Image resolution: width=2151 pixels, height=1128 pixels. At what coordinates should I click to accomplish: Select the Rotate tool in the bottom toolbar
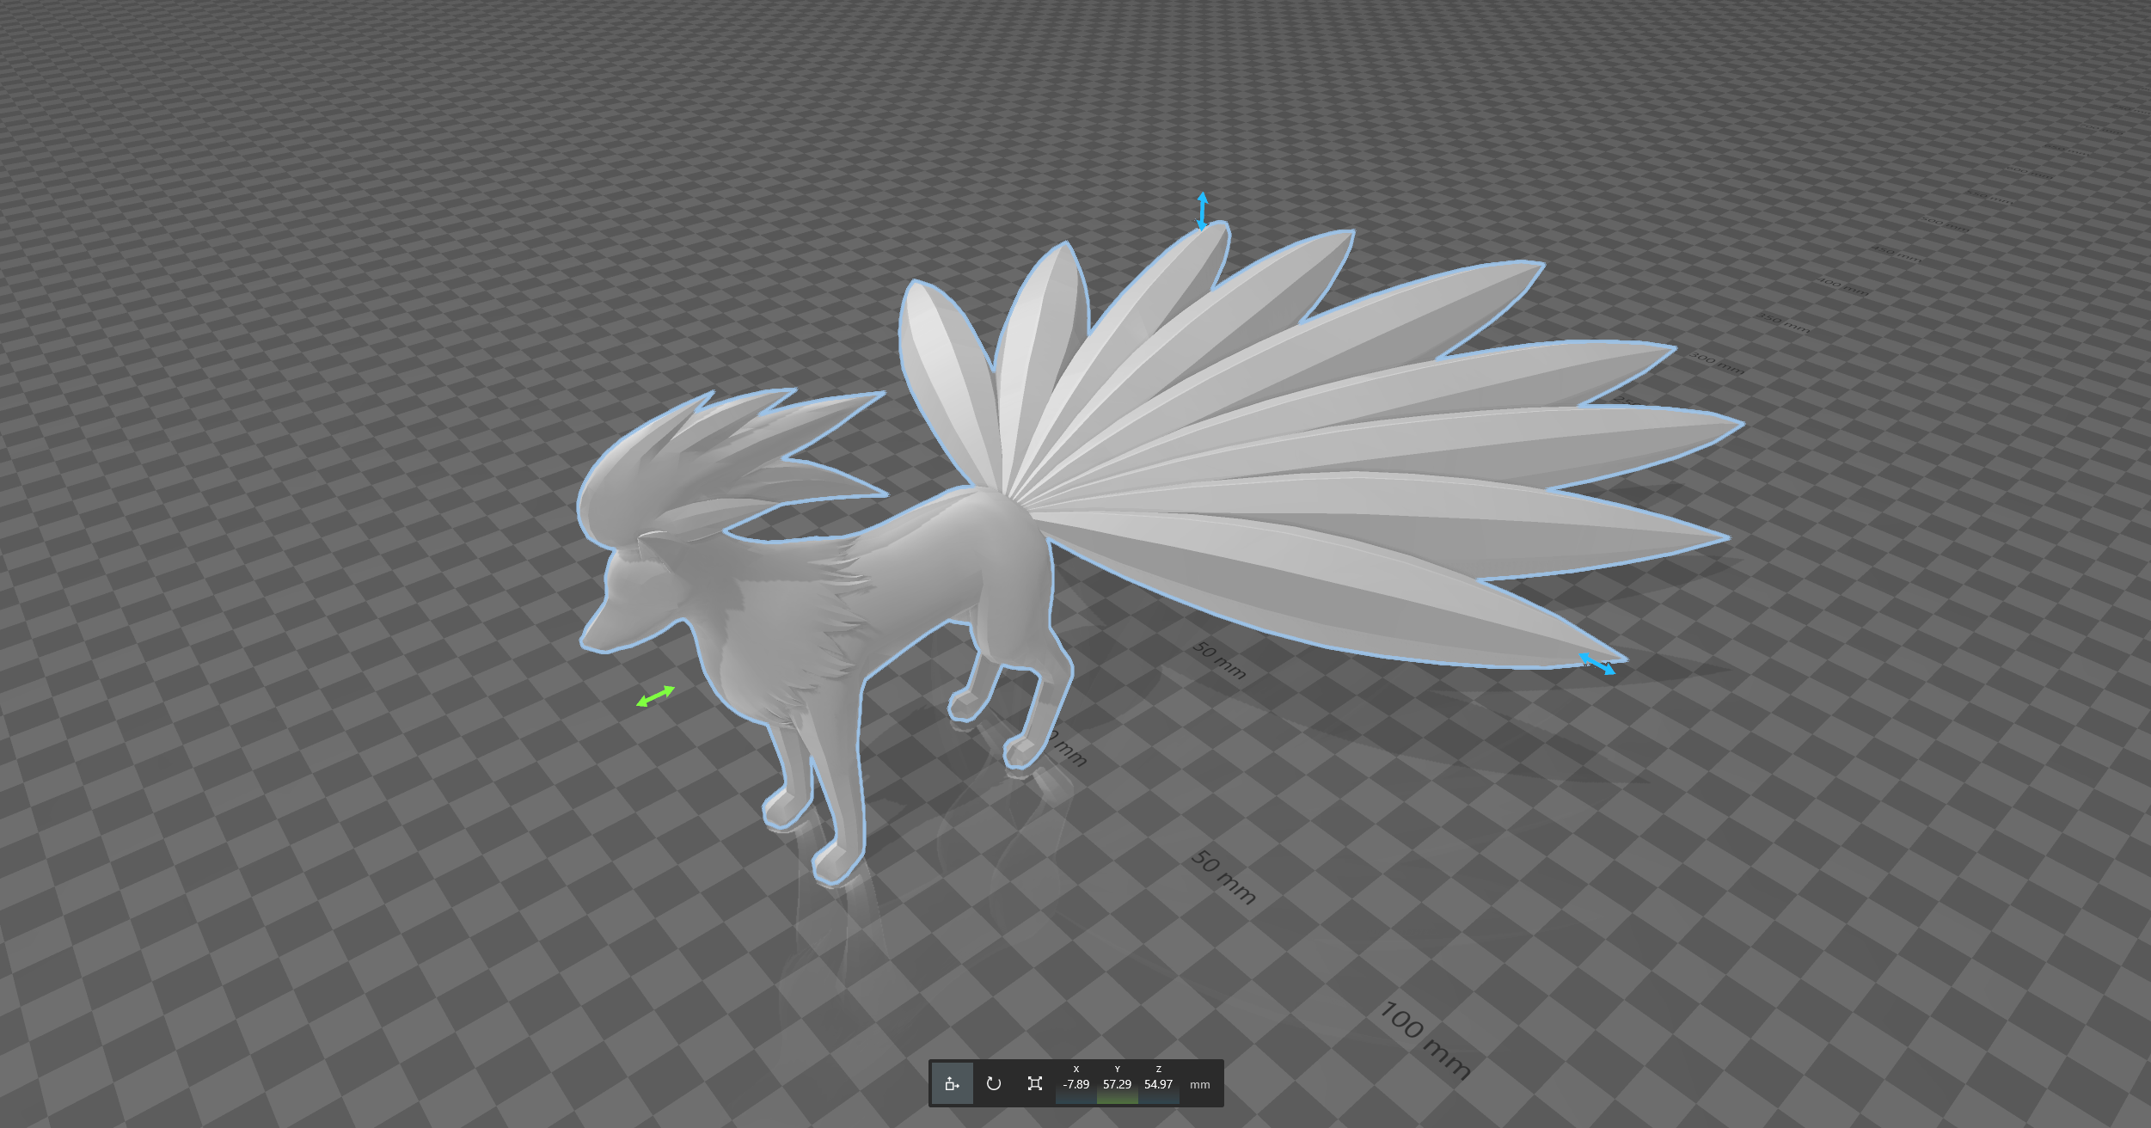coord(993,1083)
